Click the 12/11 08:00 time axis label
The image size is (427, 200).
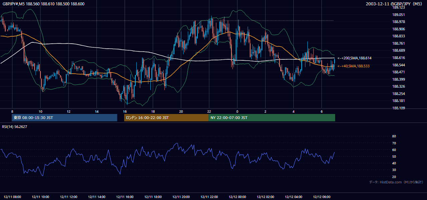[x=12, y=197]
